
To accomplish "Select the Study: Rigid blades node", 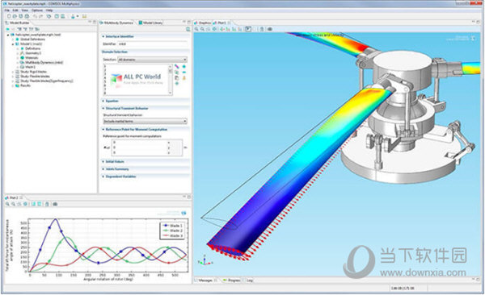I will (33, 72).
